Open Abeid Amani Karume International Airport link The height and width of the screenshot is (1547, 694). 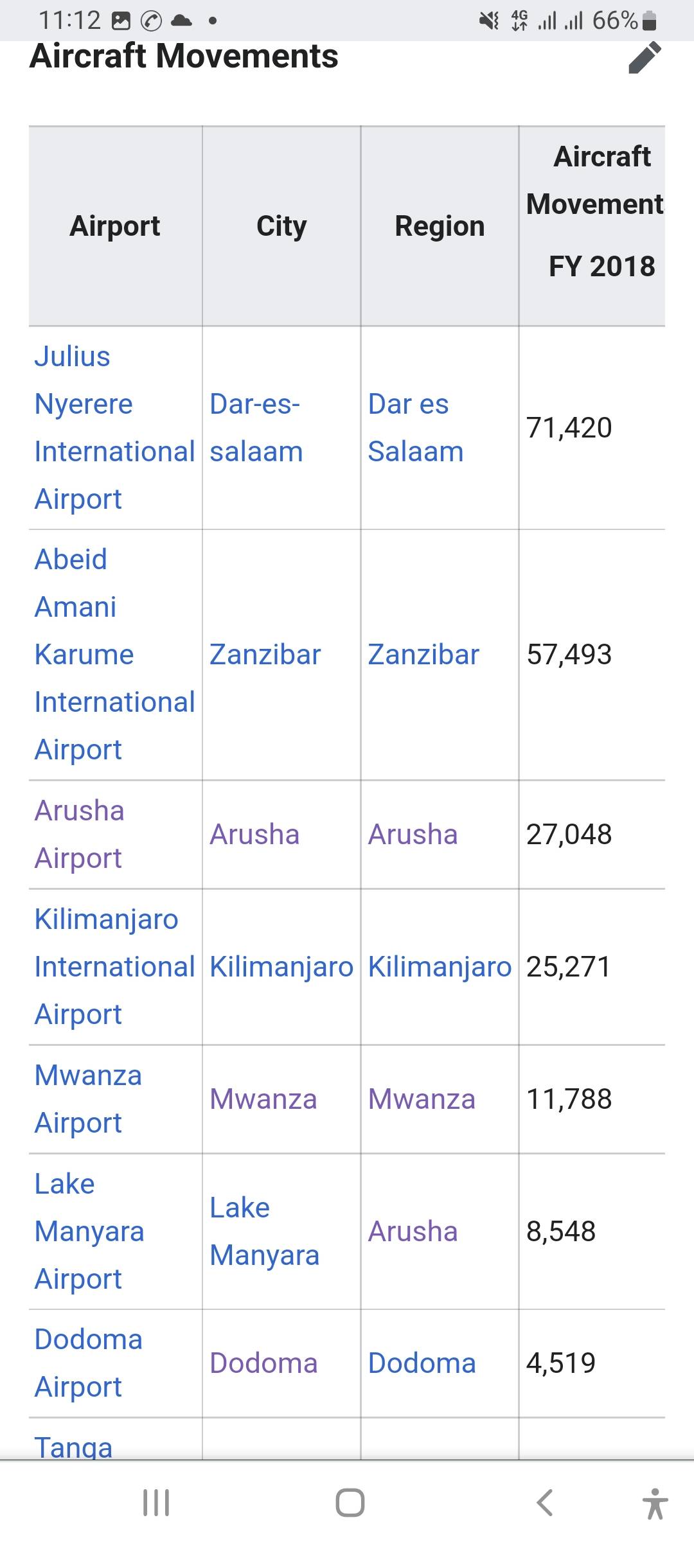coord(114,655)
